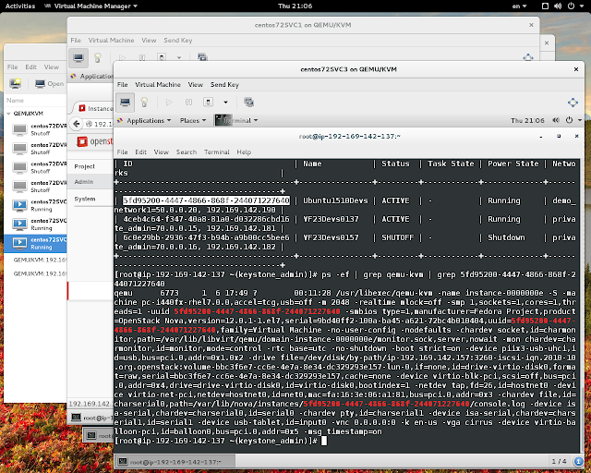The width and height of the screenshot is (591, 473).
Task: Click the host volume icon in top bar
Action: [558, 6]
